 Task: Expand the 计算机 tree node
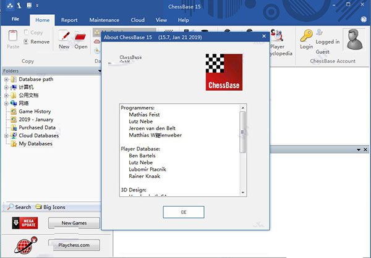coord(6,88)
